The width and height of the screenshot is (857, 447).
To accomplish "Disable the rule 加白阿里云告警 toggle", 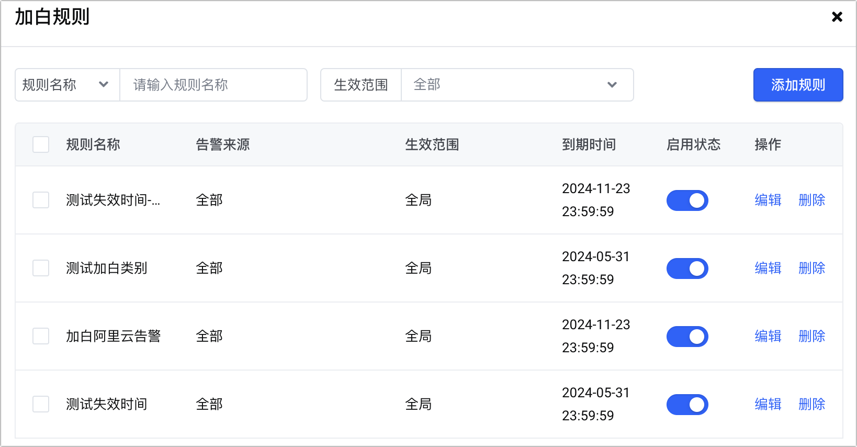I will 687,337.
